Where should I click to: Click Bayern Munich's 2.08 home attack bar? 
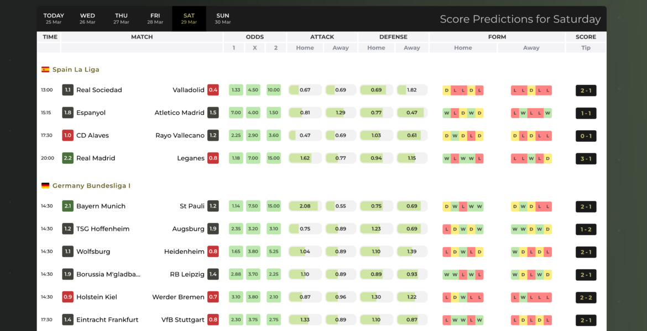[305, 206]
